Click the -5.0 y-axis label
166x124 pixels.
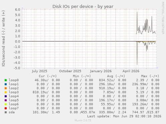[x=17, y=68]
